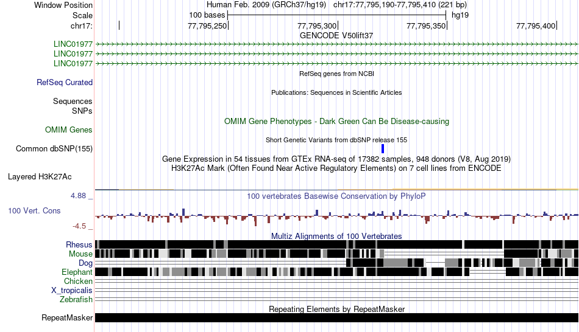
Task: Click Repeating Elements by RepeatMasker title
Action: click(337, 309)
